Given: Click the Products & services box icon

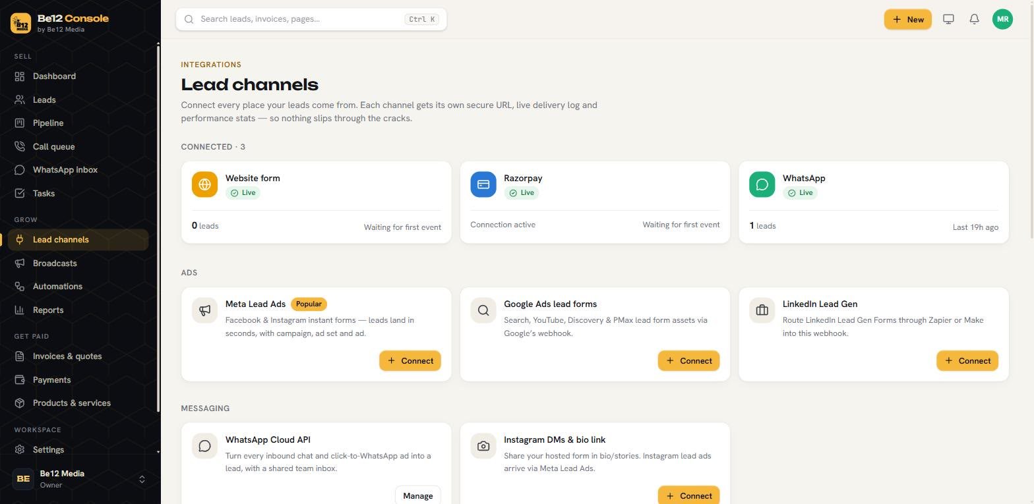Looking at the screenshot, I should [20, 403].
